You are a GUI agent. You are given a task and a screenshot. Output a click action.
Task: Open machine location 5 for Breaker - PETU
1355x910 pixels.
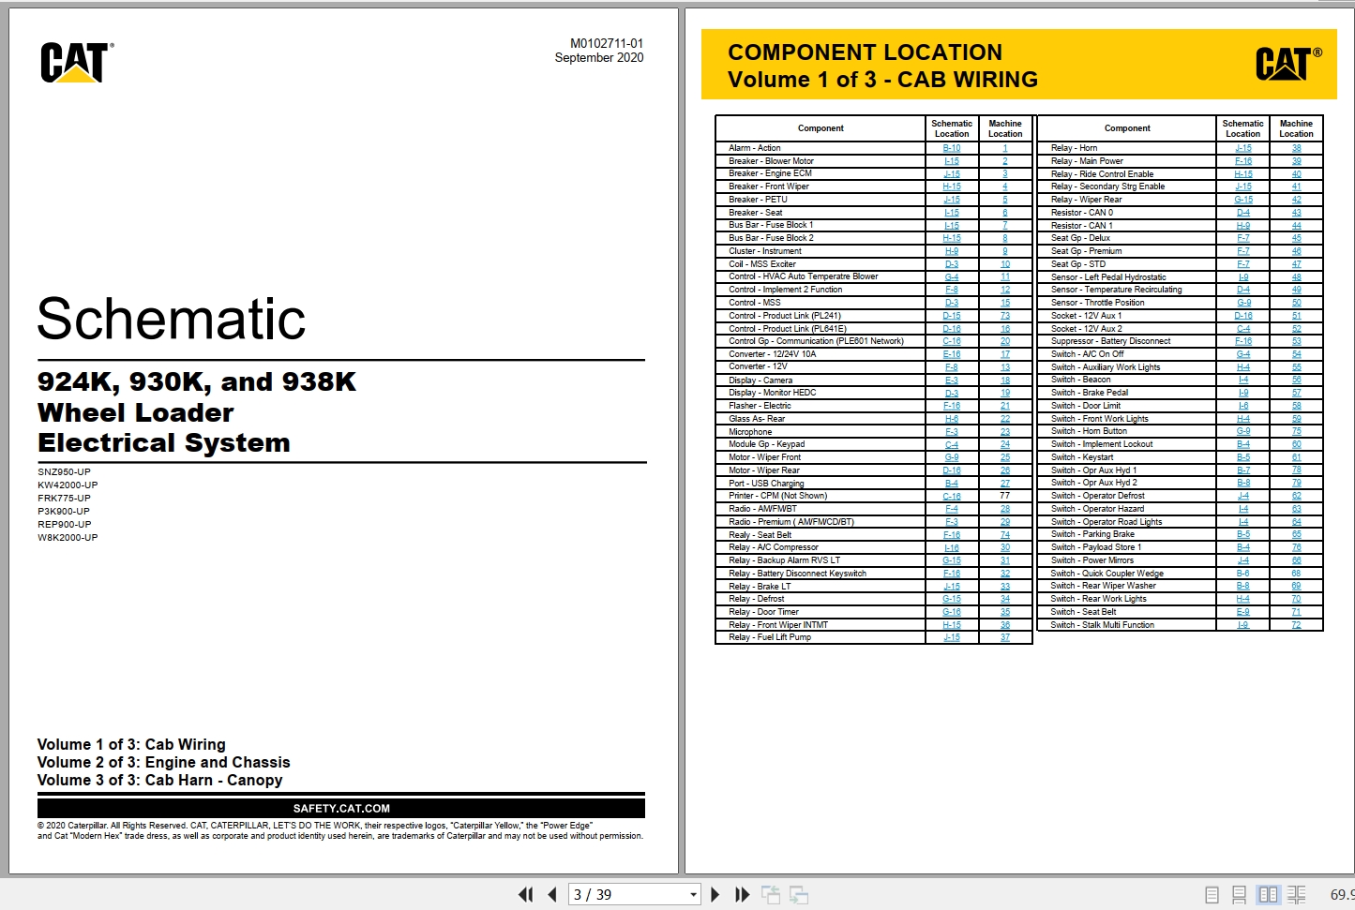click(x=1004, y=200)
